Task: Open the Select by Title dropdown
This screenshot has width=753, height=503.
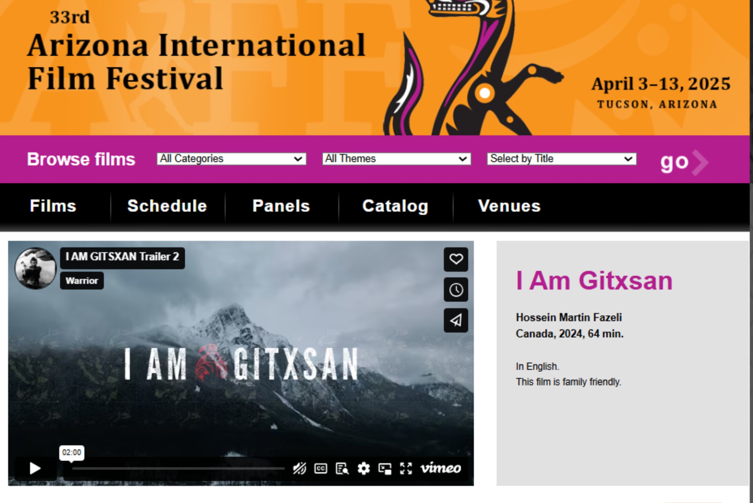Action: (x=562, y=159)
